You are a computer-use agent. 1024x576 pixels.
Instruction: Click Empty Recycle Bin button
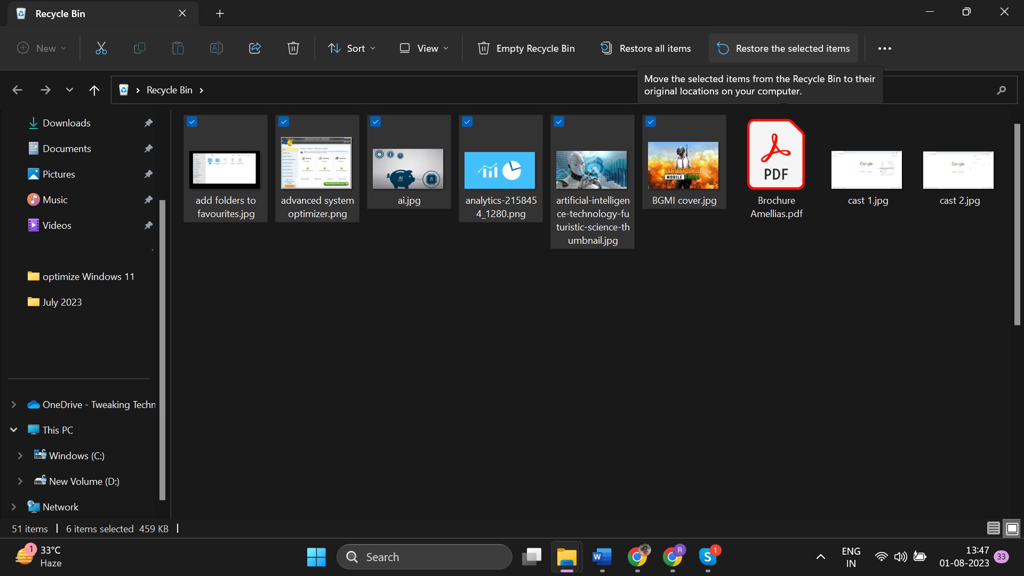pos(526,49)
